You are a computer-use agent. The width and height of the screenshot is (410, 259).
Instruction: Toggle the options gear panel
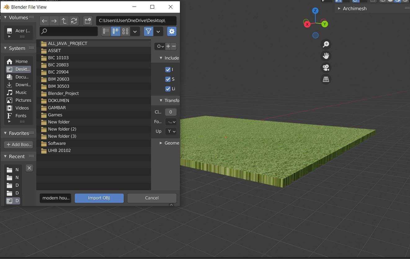(172, 31)
